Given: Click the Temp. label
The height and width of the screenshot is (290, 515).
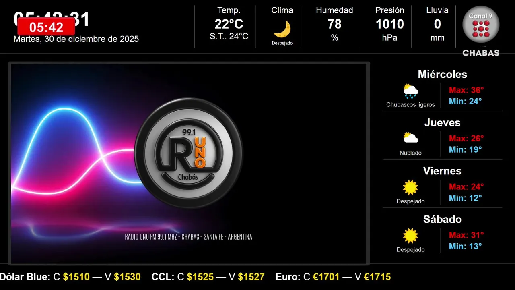Looking at the screenshot, I should click(229, 10).
